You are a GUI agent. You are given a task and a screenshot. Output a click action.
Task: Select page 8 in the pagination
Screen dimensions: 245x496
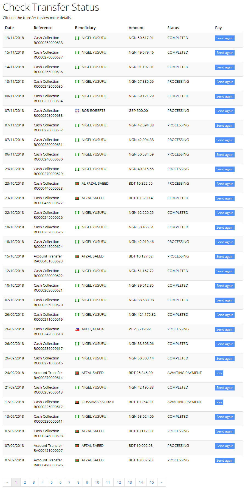click(78, 482)
